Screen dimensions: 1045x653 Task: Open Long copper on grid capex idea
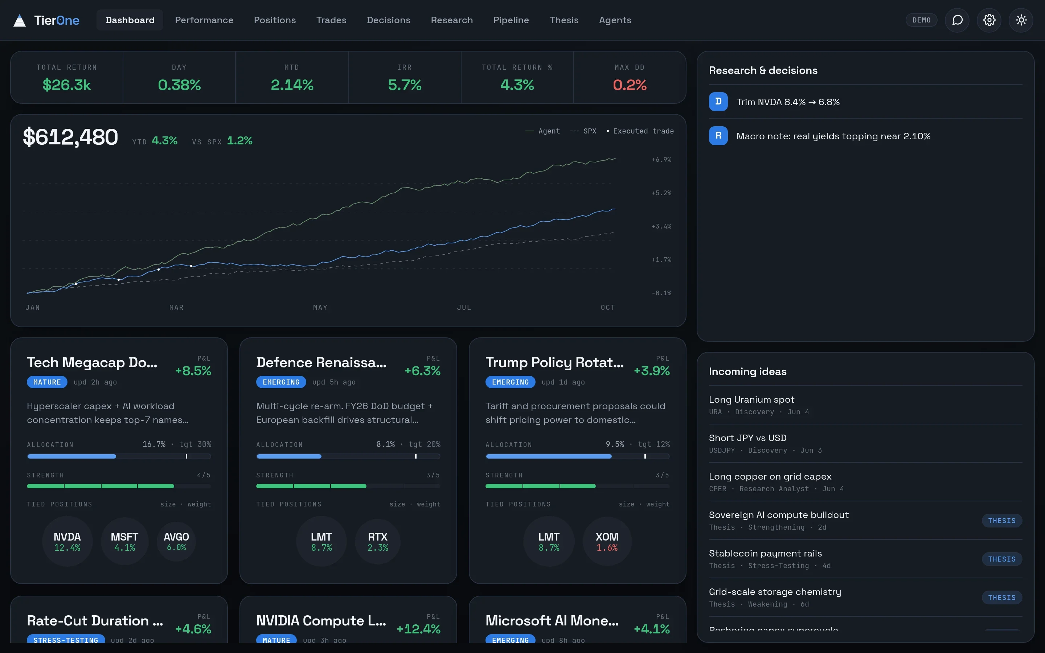click(865, 482)
